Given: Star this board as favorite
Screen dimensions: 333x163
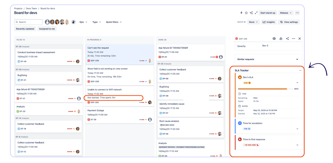Looking at the screenshot, I should pos(246,13).
